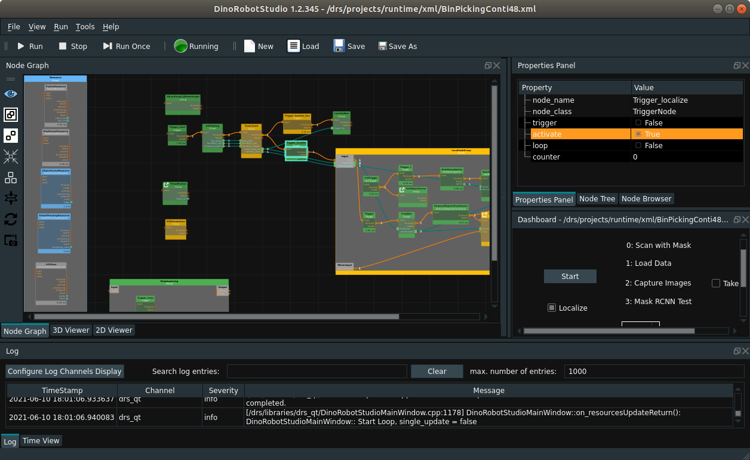Switch to the Time View tab
750x460 pixels.
(41, 441)
